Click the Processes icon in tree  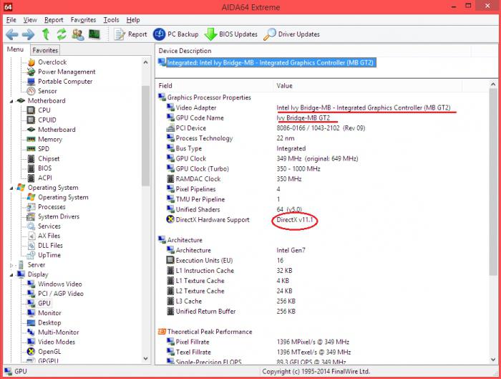[x=31, y=207]
